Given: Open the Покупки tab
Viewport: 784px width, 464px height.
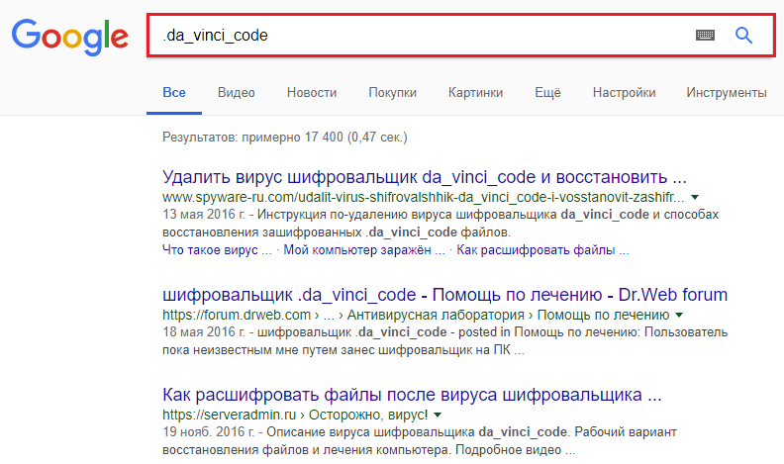Looking at the screenshot, I should pyautogui.click(x=392, y=93).
